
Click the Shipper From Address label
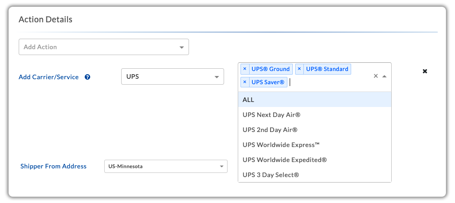[53, 167]
